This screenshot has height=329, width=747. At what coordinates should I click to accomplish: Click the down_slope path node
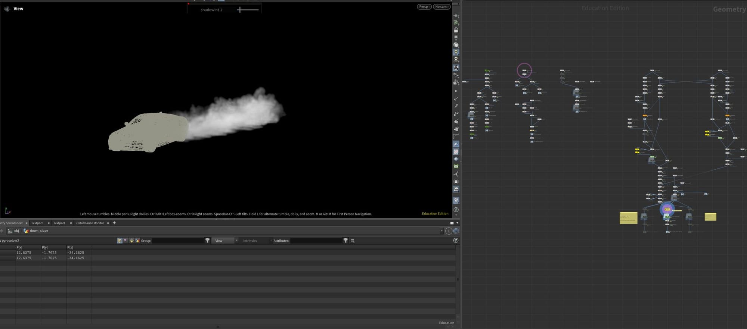tap(39, 231)
